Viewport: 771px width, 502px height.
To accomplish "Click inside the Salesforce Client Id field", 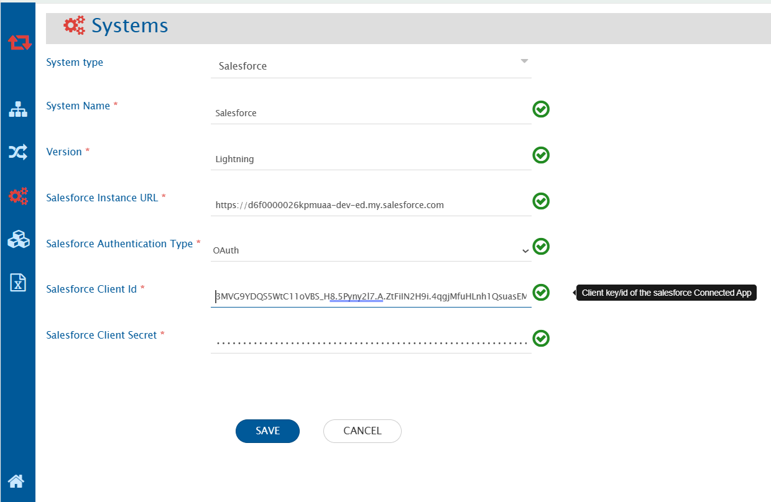I will 371,296.
